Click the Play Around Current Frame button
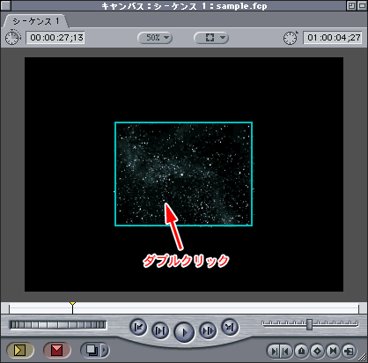This screenshot has width=368, height=363. (x=208, y=331)
